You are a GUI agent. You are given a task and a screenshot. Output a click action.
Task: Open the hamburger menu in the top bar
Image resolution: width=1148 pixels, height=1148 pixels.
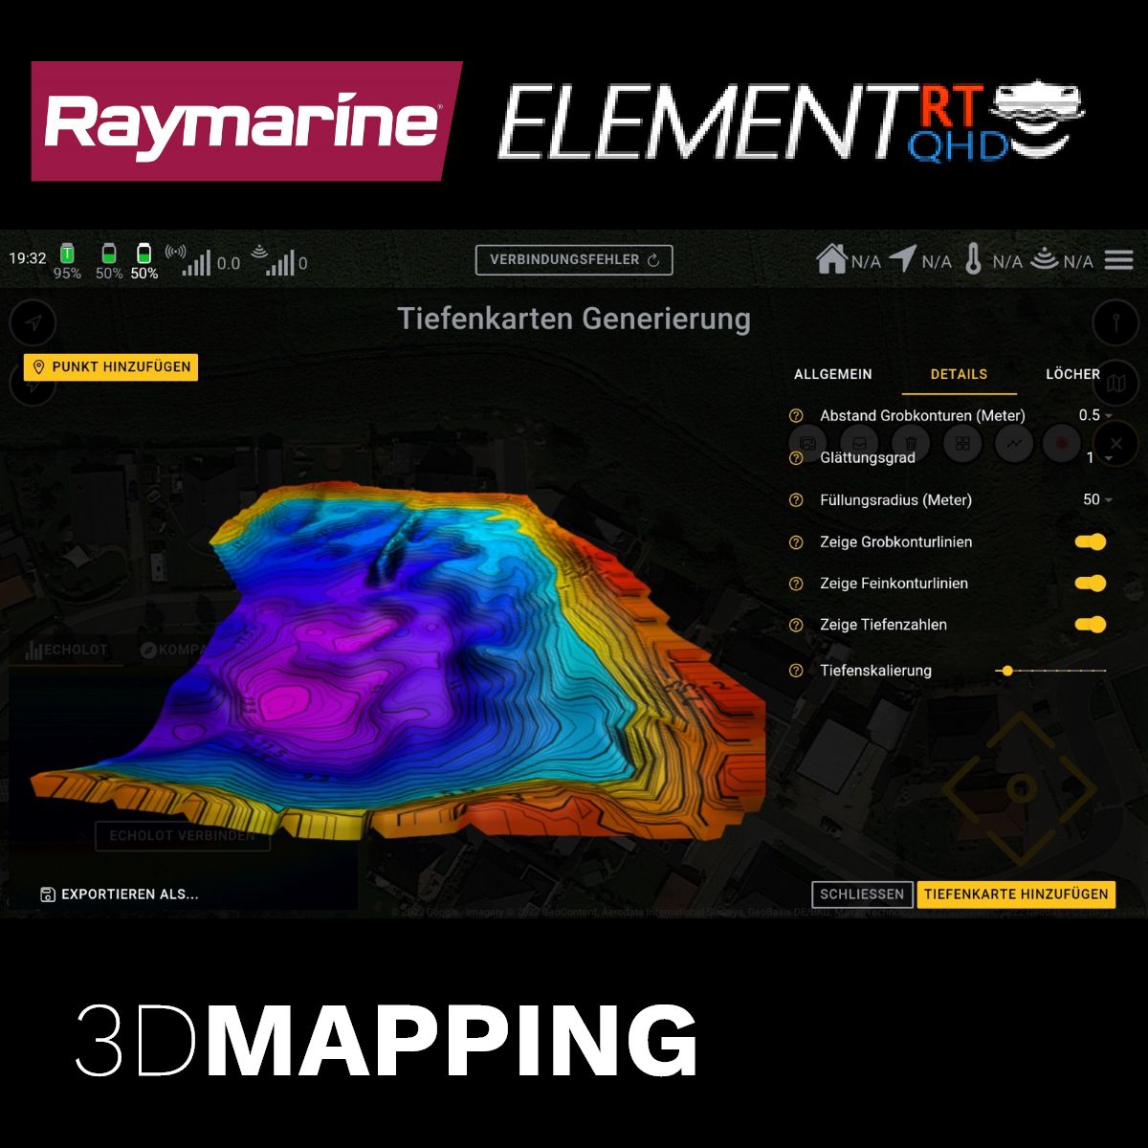click(1118, 259)
